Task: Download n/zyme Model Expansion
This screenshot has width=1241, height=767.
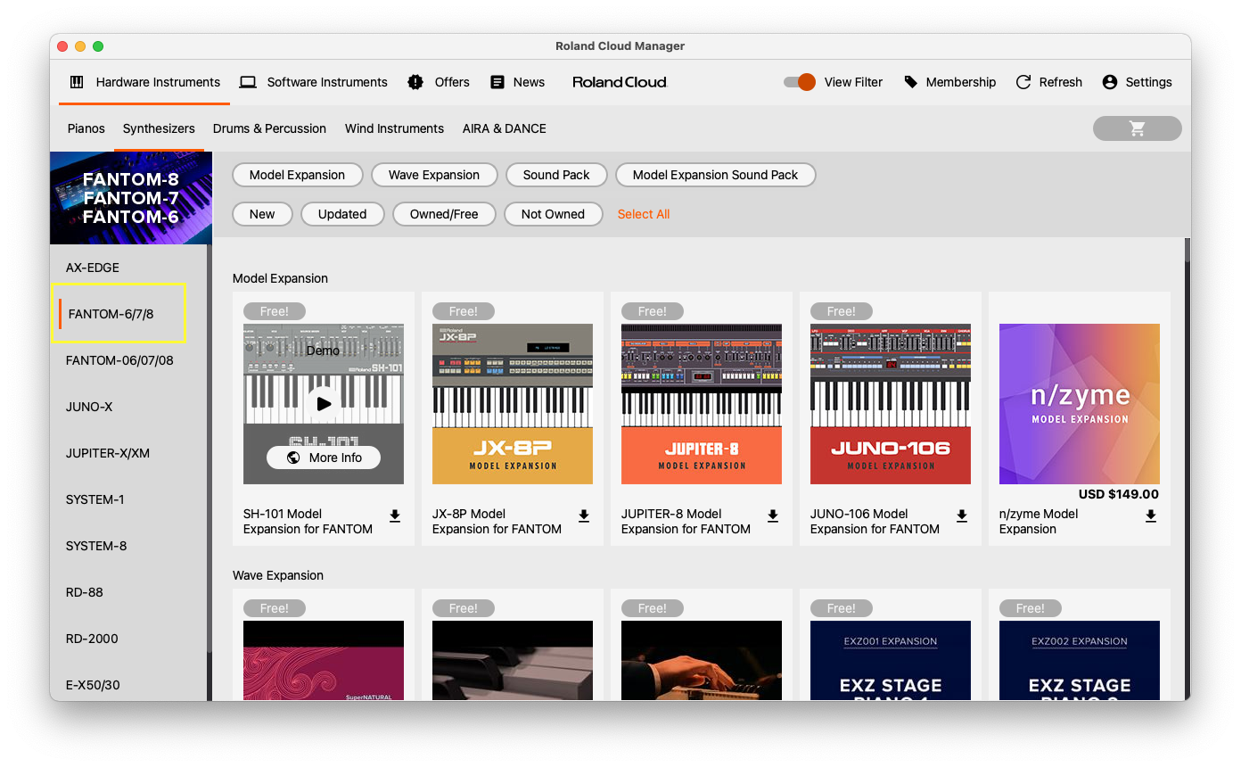Action: (x=1151, y=515)
